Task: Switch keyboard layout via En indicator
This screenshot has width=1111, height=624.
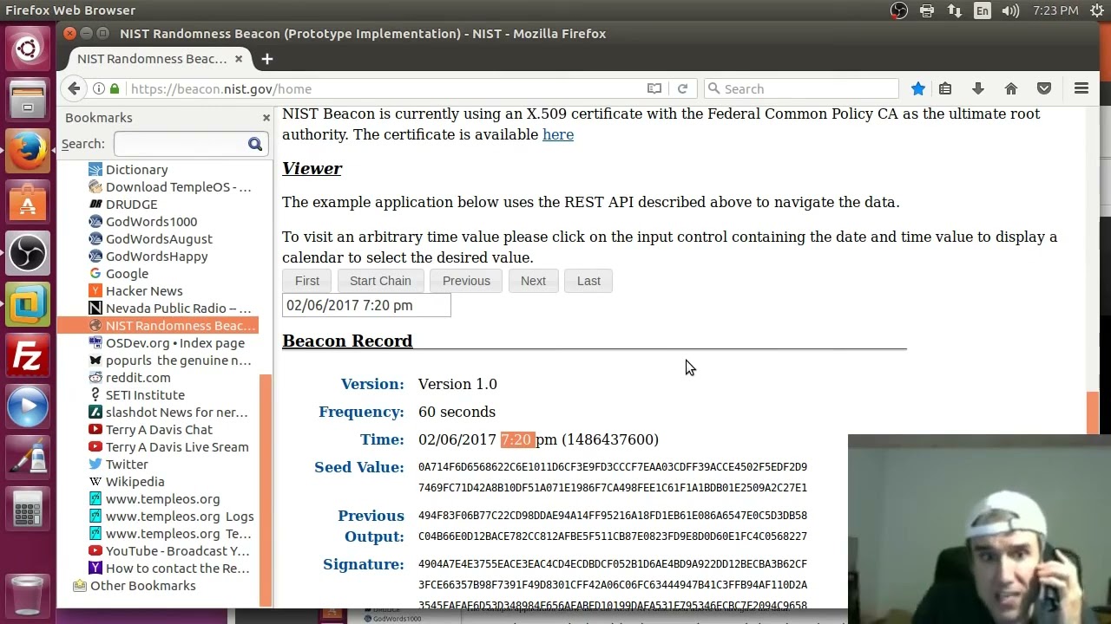Action: (x=983, y=10)
